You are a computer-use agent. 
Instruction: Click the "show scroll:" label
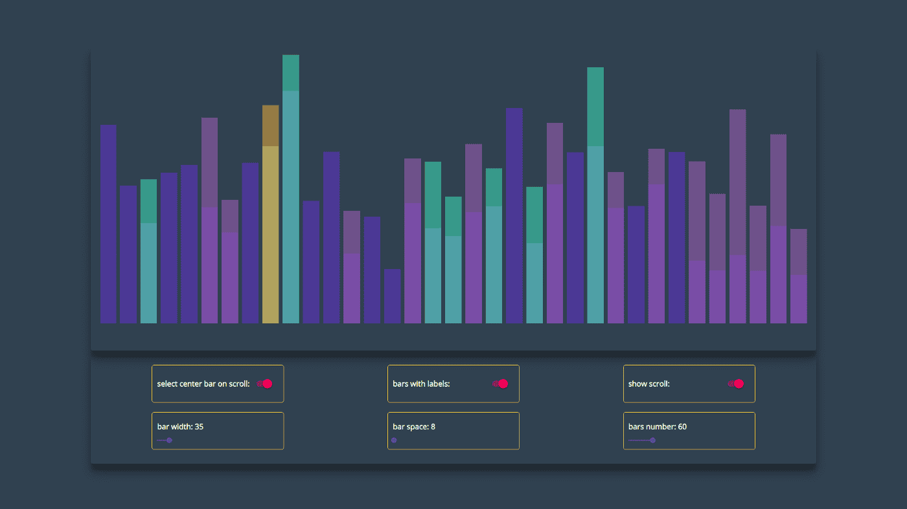[649, 384]
